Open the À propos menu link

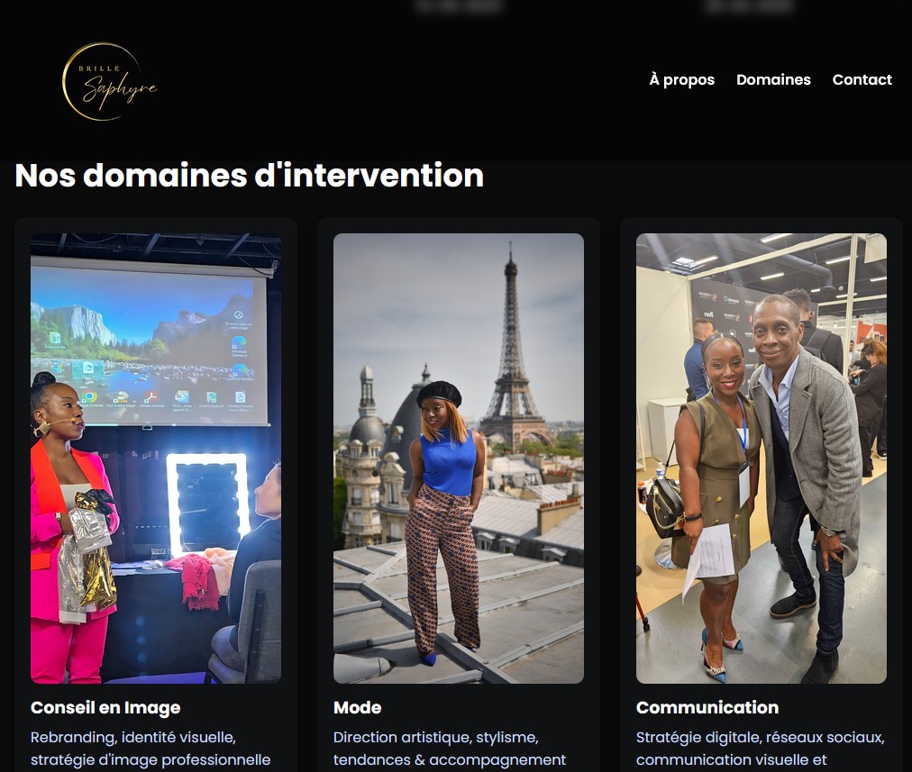681,79
